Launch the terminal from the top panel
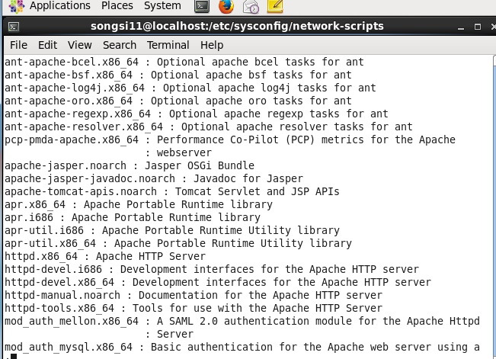This screenshot has height=359, width=496. click(201, 6)
